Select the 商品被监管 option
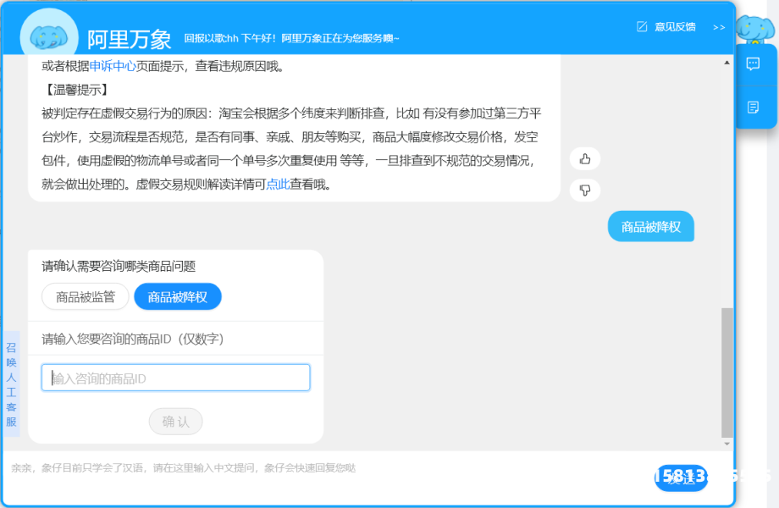This screenshot has height=508, width=779. [86, 297]
